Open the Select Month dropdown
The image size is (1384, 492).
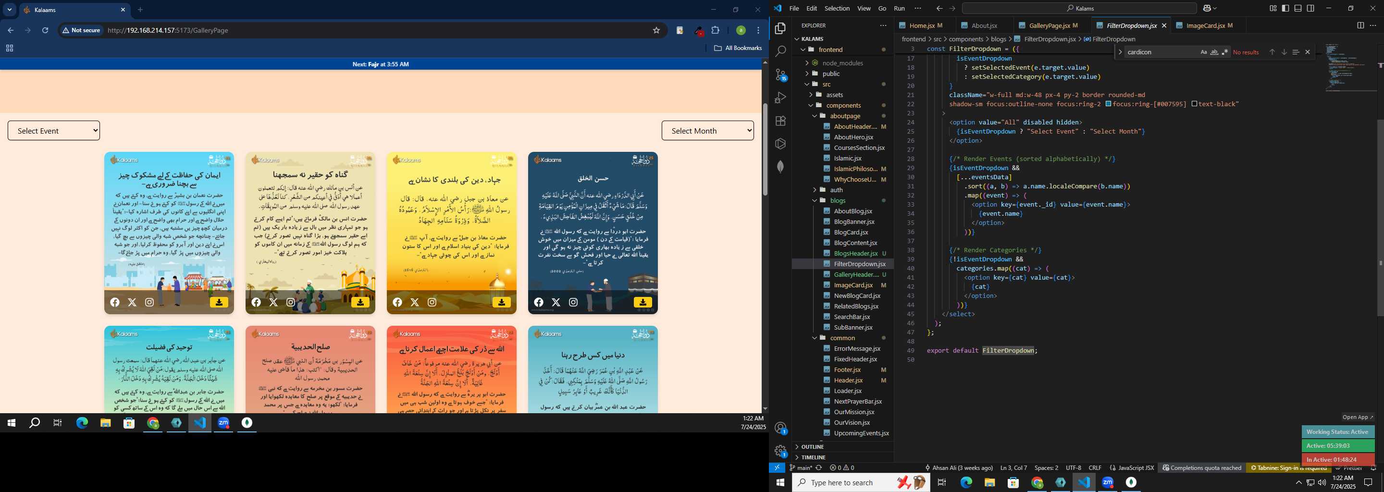pos(707,131)
